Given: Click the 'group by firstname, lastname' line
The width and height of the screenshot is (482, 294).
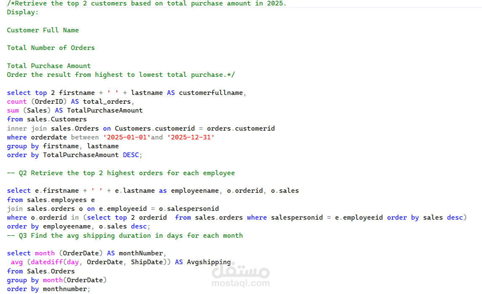Looking at the screenshot, I should (63, 146).
